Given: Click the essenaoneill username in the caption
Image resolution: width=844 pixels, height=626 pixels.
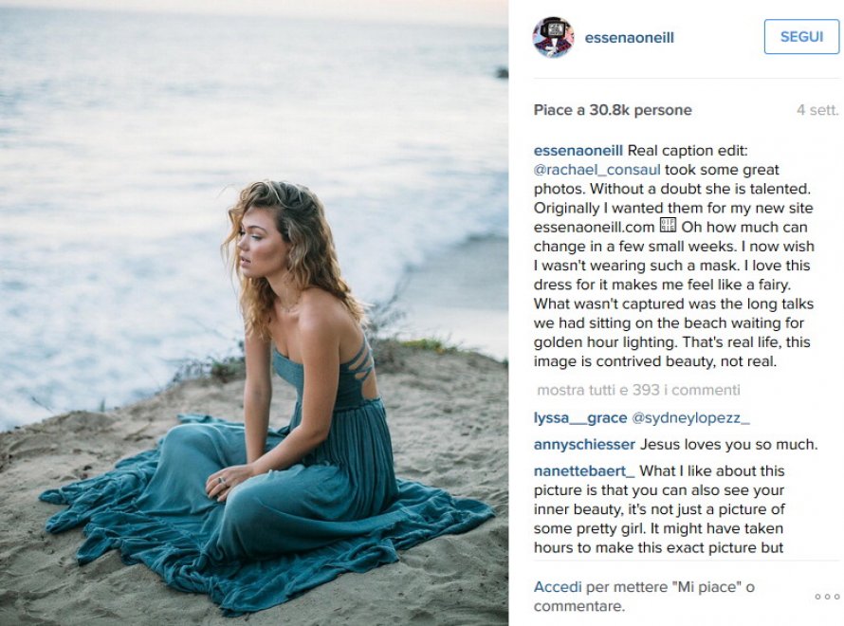Looking at the screenshot, I should click(578, 151).
